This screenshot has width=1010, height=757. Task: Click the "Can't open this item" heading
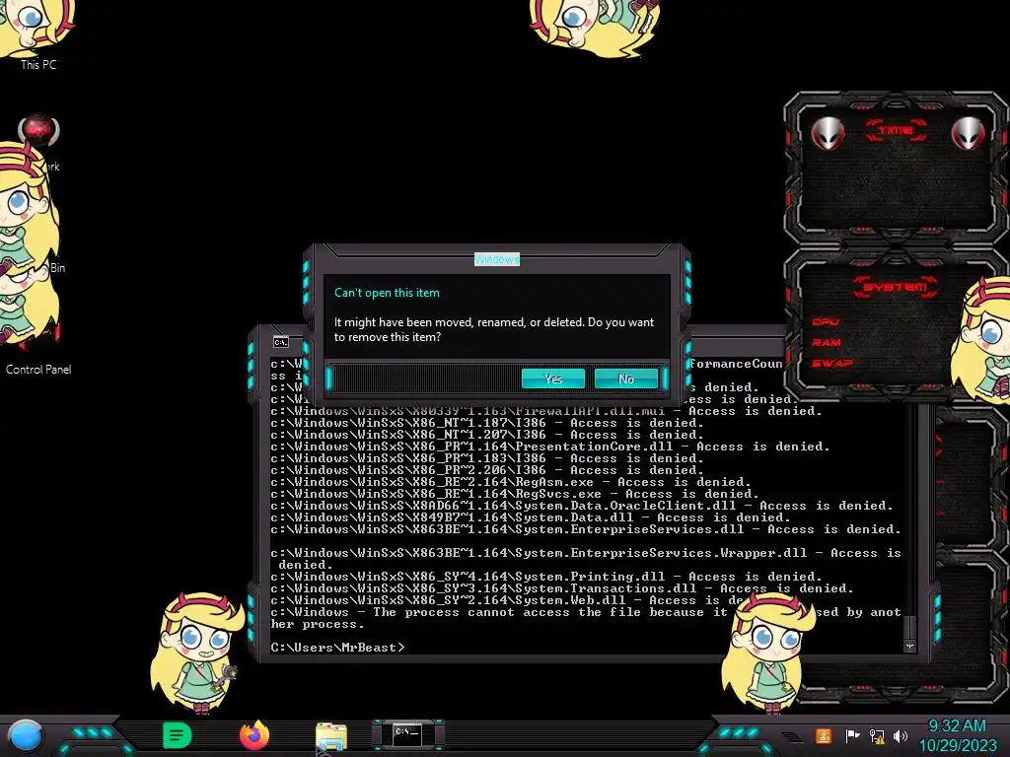[387, 293]
